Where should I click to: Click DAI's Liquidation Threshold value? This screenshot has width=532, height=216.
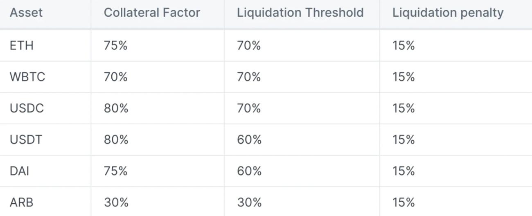249,171
